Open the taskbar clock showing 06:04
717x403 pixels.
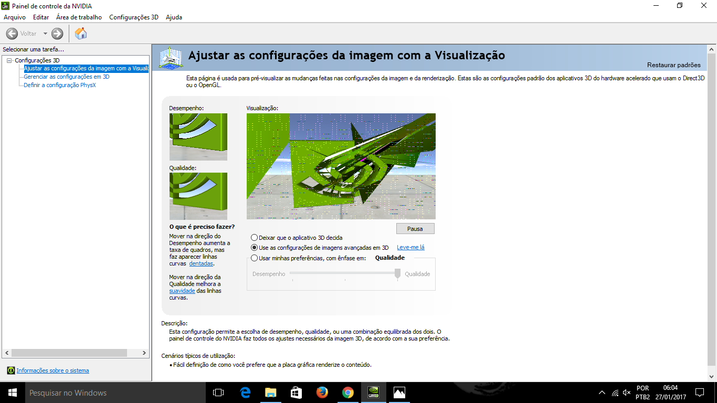[670, 393]
